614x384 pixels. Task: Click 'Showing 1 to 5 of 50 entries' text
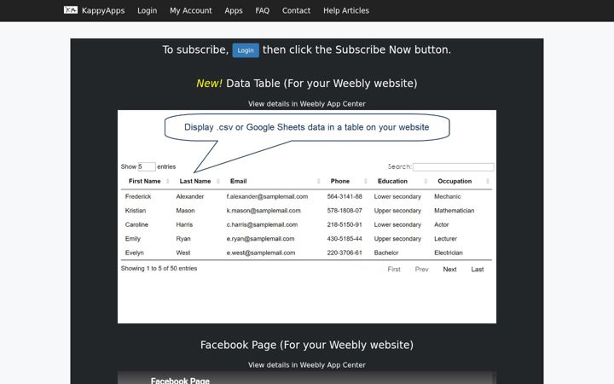(x=159, y=269)
